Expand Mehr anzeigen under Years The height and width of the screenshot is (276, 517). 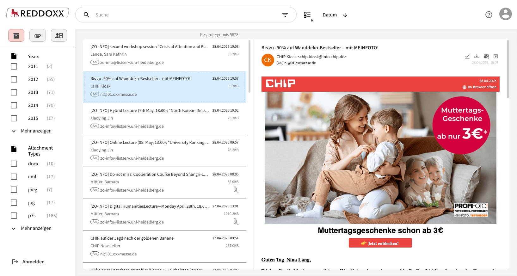coord(32,131)
